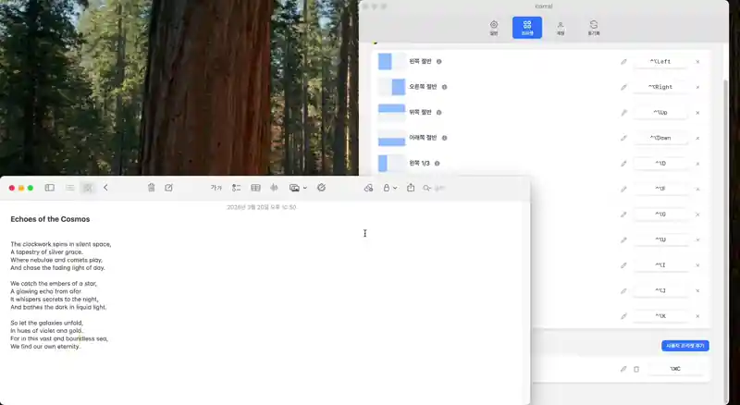The height and width of the screenshot is (405, 740).
Task: Edit the 왼쪽 절반 preset with pencil icon
Action: pos(623,62)
